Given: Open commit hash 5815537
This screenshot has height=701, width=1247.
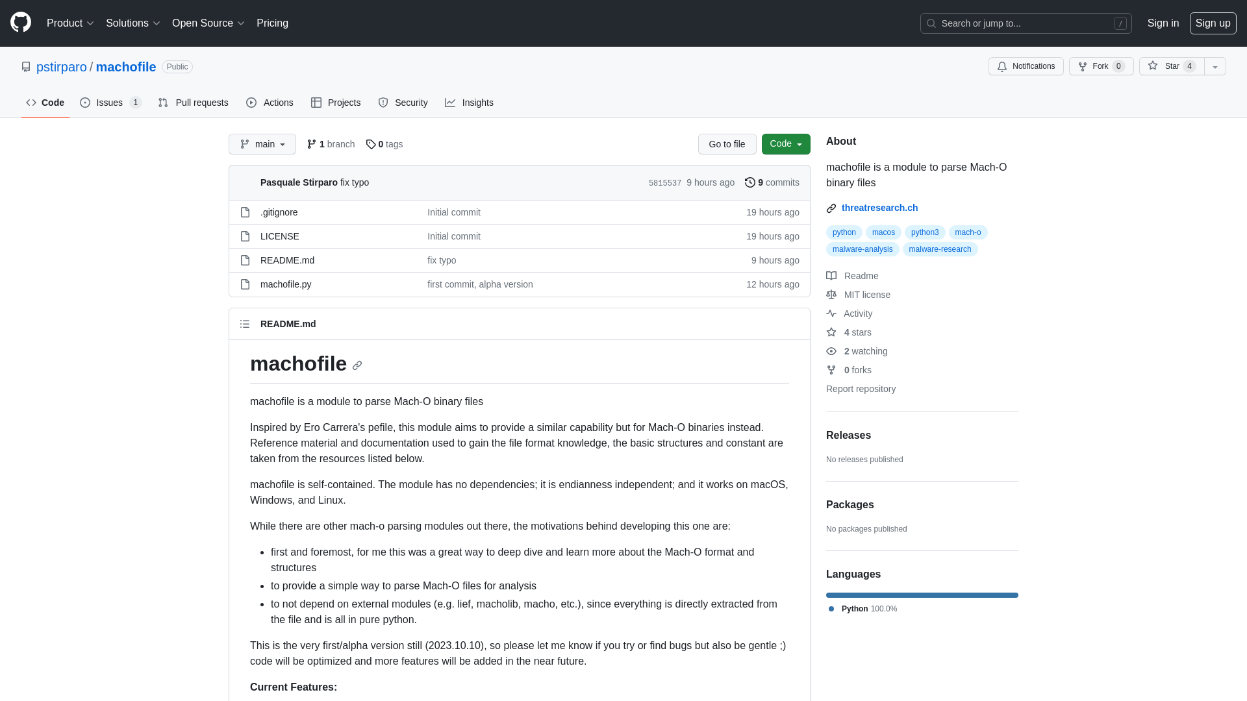Looking at the screenshot, I should (665, 183).
